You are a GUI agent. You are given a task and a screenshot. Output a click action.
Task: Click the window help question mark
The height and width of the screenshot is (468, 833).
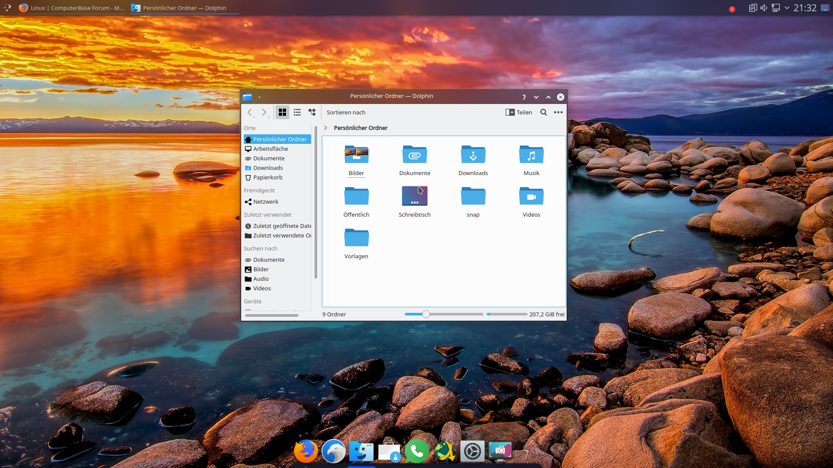coord(524,97)
